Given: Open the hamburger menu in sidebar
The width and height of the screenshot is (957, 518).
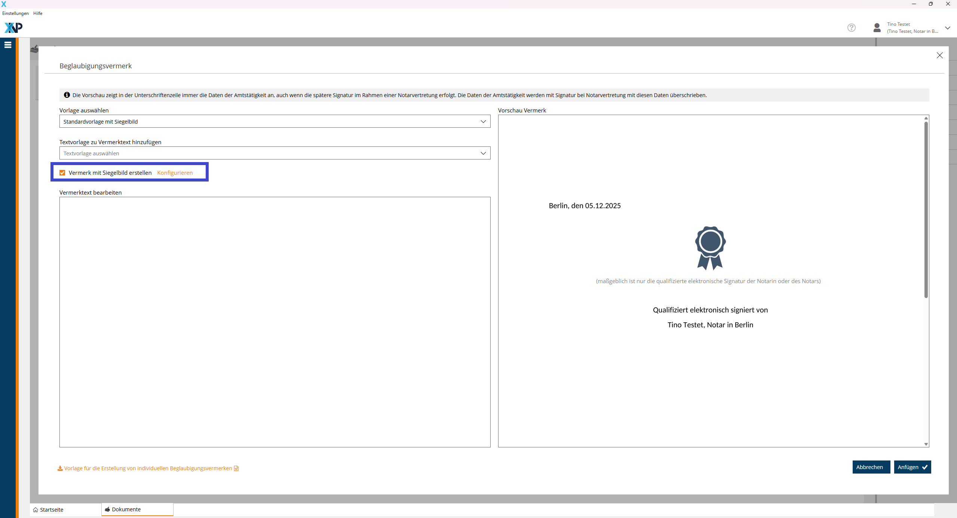Looking at the screenshot, I should pyautogui.click(x=8, y=45).
